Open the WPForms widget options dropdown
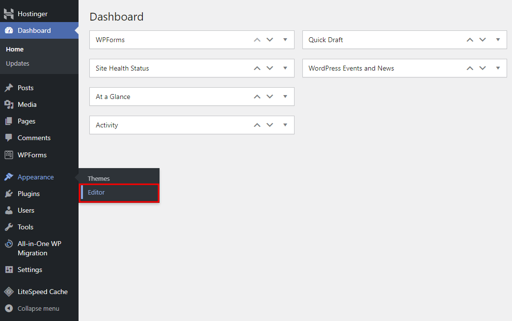The width and height of the screenshot is (512, 321). click(x=285, y=40)
